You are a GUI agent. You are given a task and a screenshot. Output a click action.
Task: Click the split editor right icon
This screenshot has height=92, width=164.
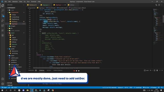pos(159,5)
